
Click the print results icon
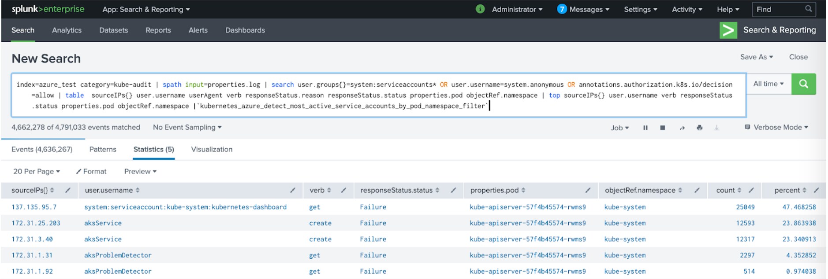[x=699, y=128]
